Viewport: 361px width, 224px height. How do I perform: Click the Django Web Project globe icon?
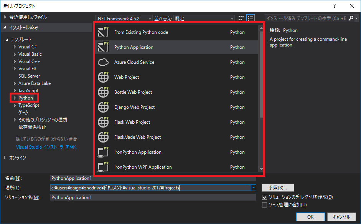point(103,107)
